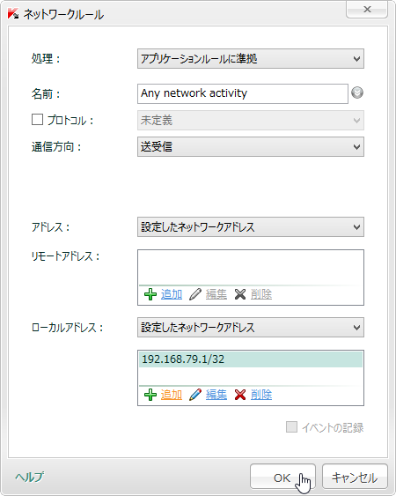Screen dimensions: 396x496
Task: Click the Kaspersky logo icon in title bar
Action: coord(13,14)
